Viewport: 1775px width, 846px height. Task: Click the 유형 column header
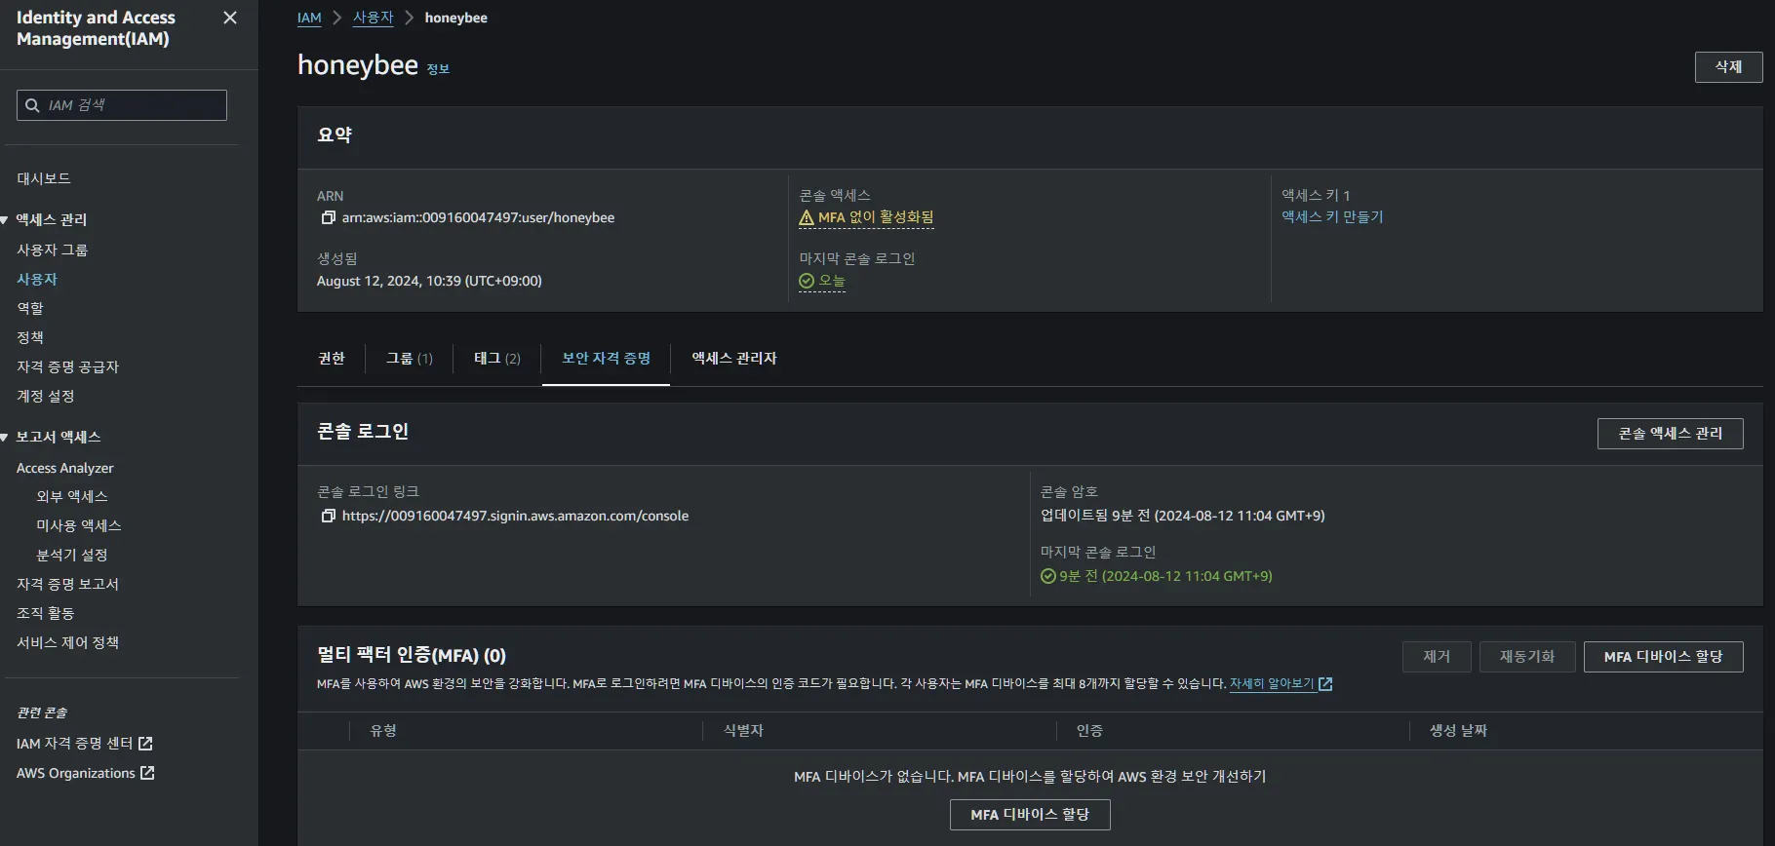click(x=383, y=731)
